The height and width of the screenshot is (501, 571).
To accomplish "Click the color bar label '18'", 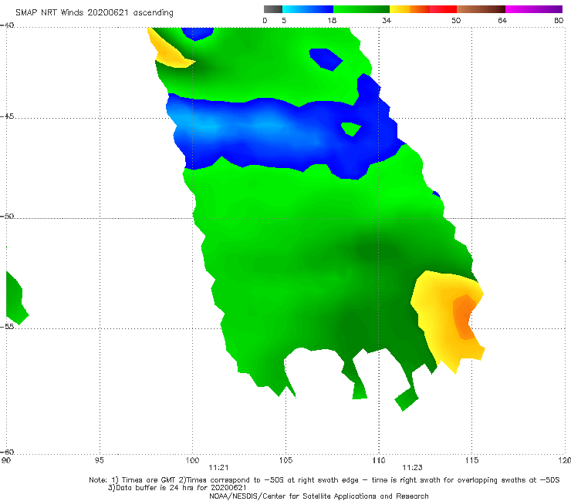I will (332, 20).
